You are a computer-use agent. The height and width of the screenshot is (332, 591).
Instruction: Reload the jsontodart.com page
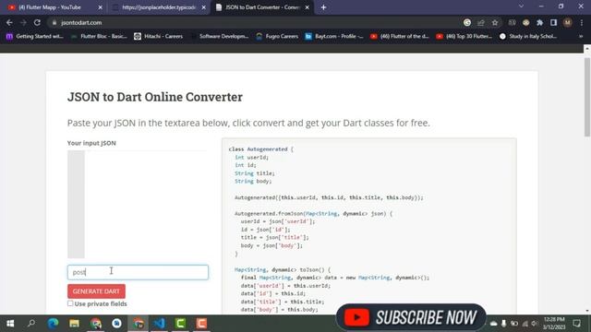tap(37, 22)
